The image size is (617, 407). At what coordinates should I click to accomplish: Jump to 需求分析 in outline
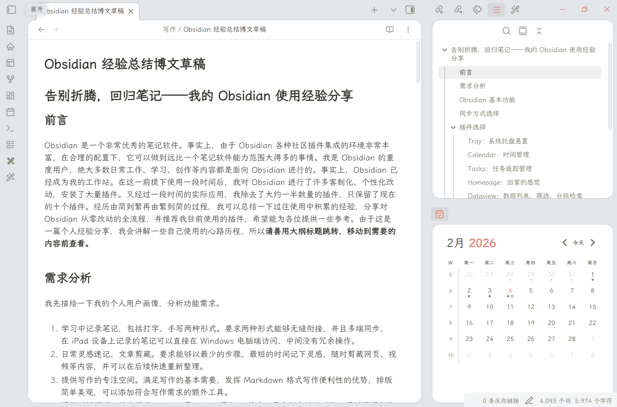point(473,86)
